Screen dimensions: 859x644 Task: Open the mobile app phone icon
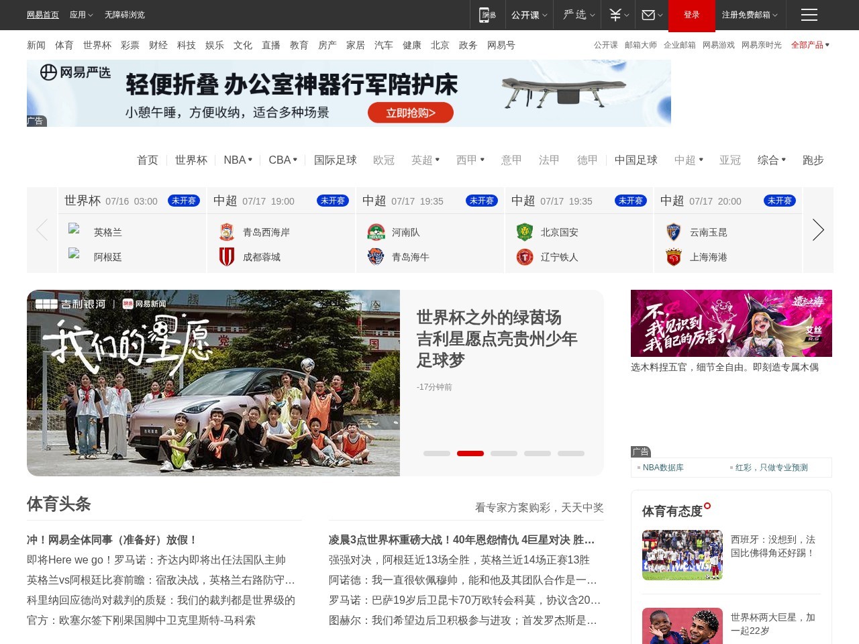click(x=487, y=15)
